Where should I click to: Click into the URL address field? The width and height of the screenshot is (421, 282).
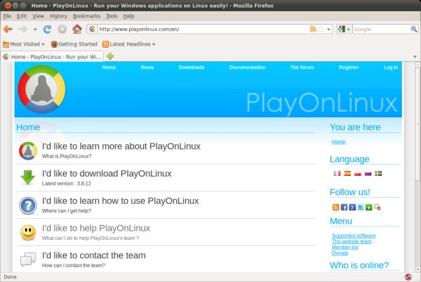coord(203,29)
